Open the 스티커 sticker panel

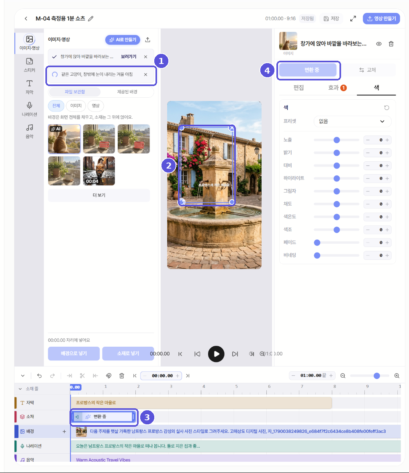tap(29, 65)
